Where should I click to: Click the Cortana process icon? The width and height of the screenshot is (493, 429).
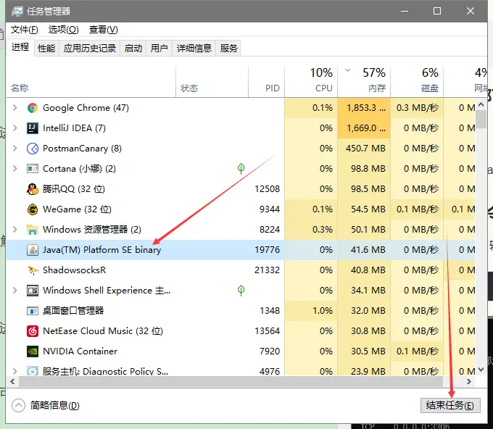pos(33,169)
